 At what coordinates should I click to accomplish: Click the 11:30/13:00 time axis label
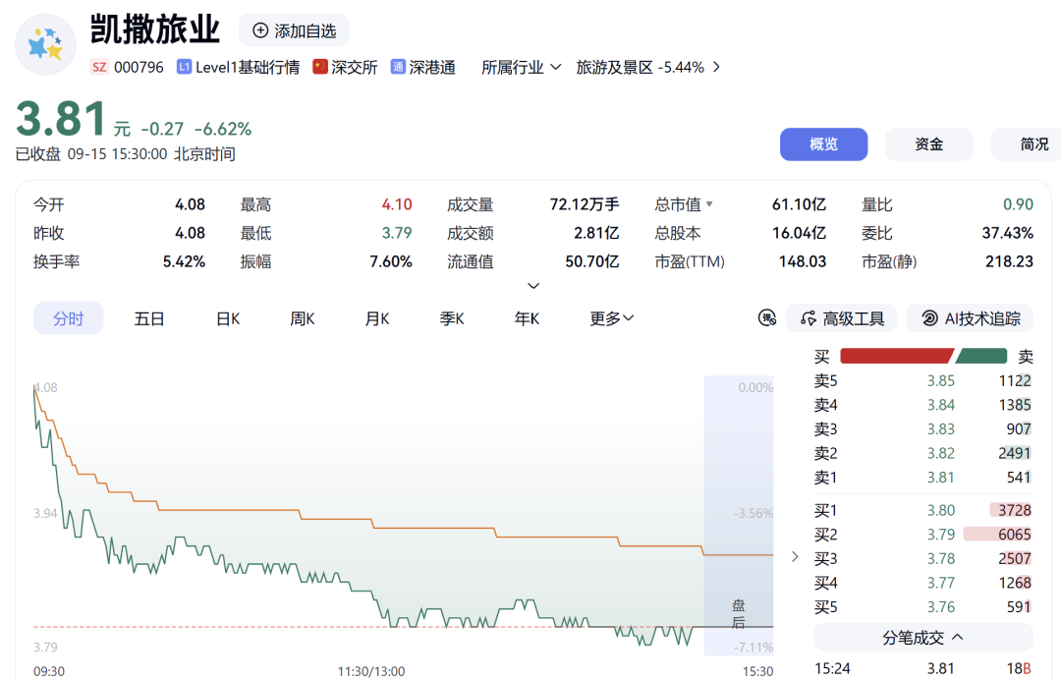pyautogui.click(x=370, y=671)
